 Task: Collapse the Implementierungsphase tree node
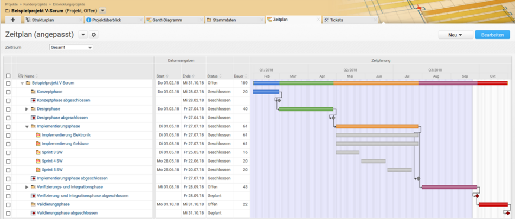coord(27,126)
